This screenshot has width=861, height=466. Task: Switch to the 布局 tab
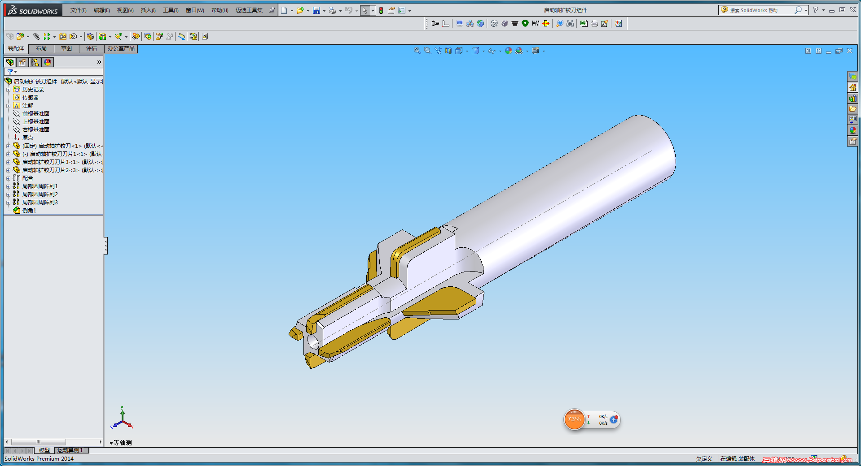(41, 48)
